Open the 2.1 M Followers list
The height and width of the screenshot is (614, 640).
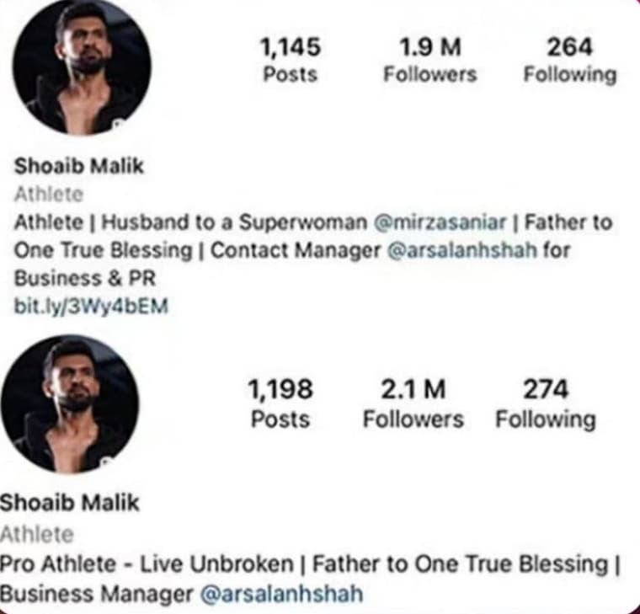[413, 403]
